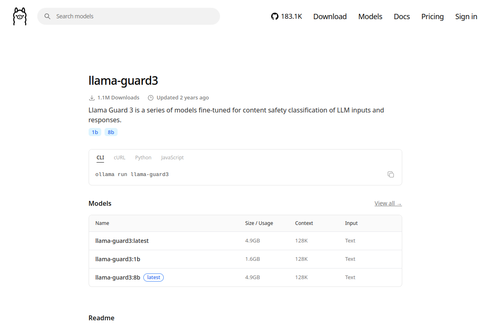Open the Models page
This screenshot has width=490, height=326.
[x=370, y=16]
